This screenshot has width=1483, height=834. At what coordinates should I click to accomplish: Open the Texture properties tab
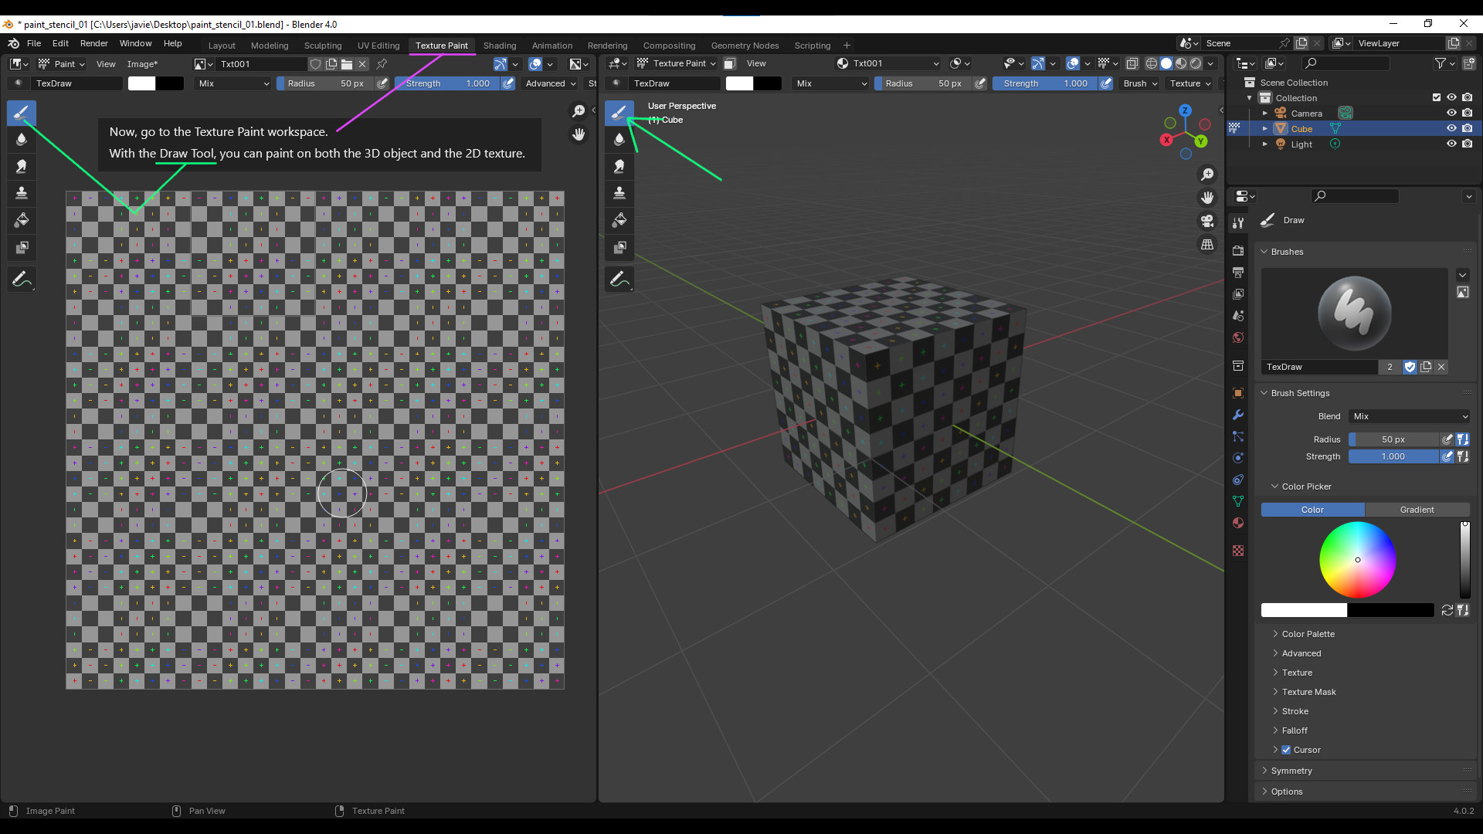tap(1238, 551)
